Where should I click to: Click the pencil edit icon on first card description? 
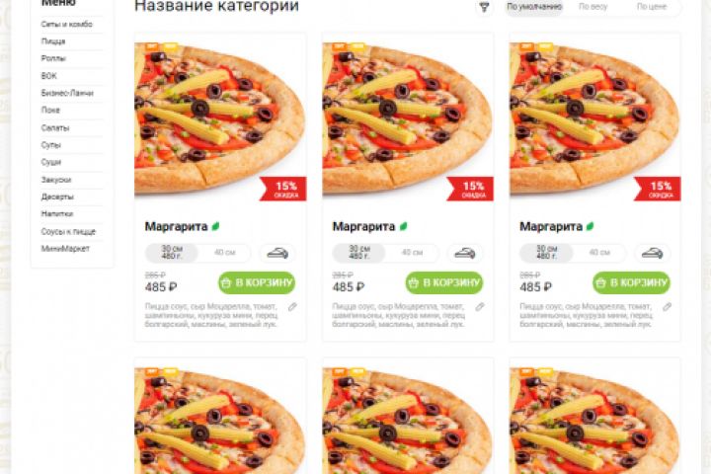coord(292,307)
